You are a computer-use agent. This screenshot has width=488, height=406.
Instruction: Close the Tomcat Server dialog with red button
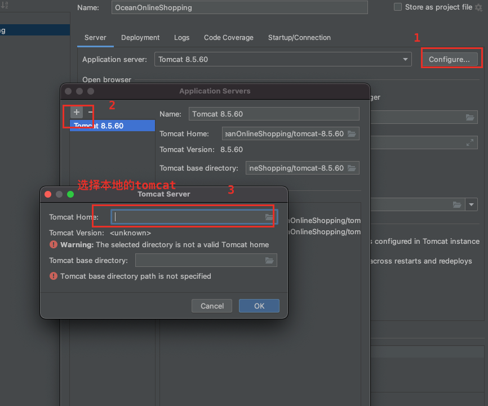pos(48,194)
